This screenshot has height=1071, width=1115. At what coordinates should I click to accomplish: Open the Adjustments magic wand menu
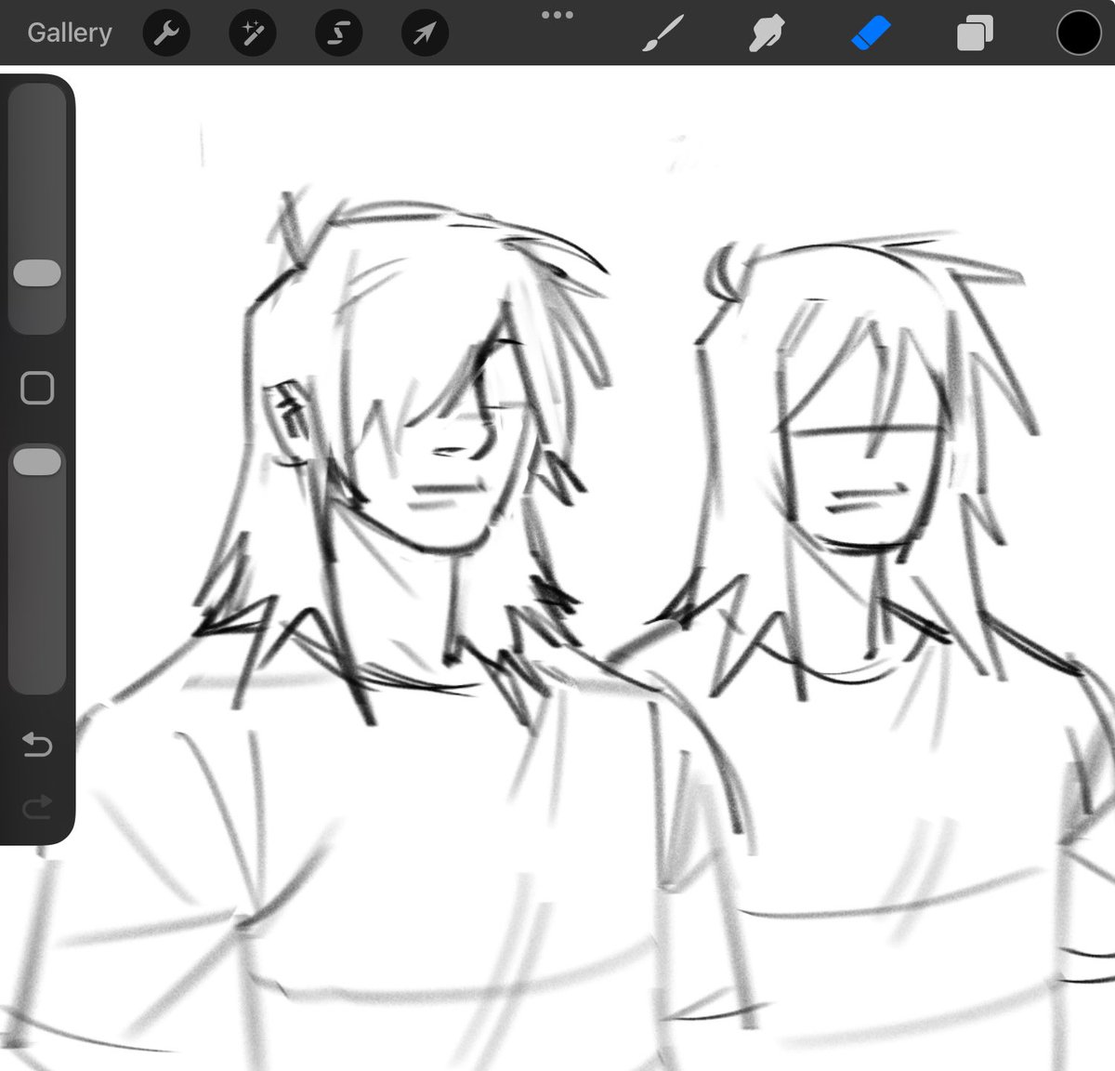click(x=253, y=34)
